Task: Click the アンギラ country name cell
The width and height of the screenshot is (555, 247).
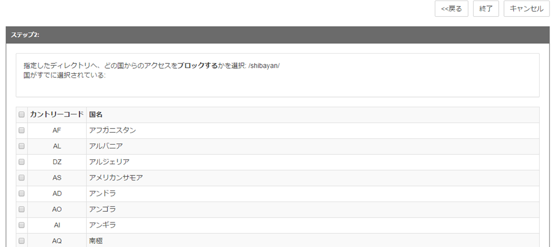Action: 102,225
